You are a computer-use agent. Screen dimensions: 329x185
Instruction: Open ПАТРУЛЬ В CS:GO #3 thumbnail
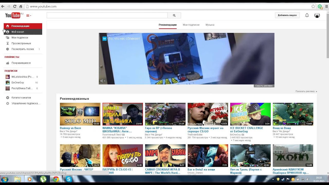coord(123,156)
